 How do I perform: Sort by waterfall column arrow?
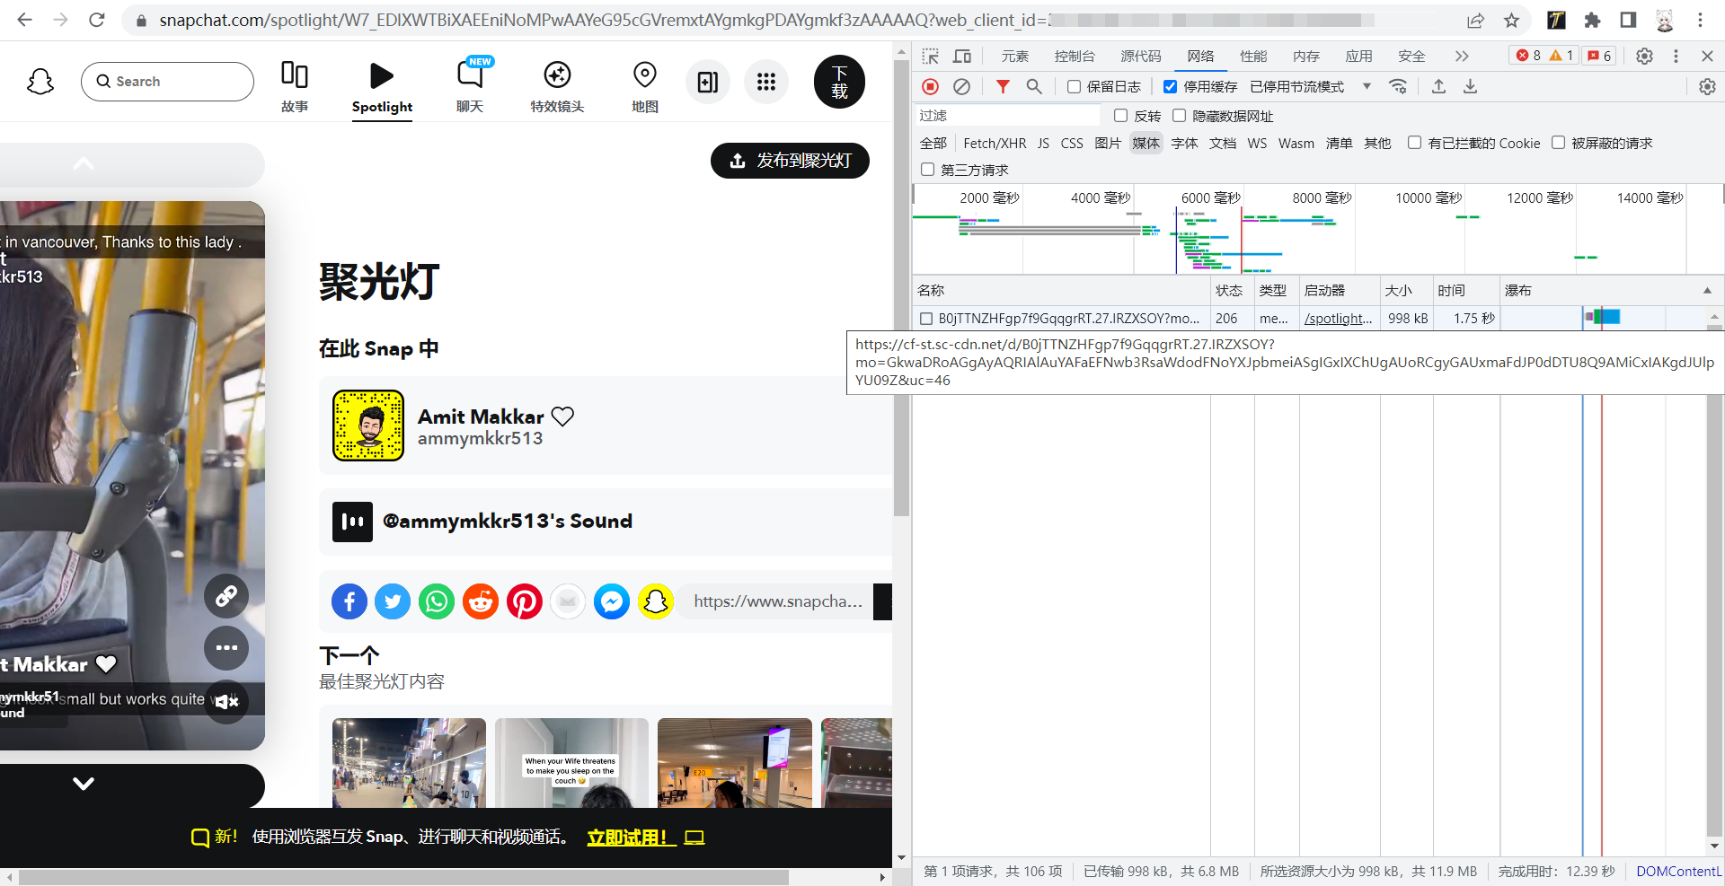tap(1707, 291)
